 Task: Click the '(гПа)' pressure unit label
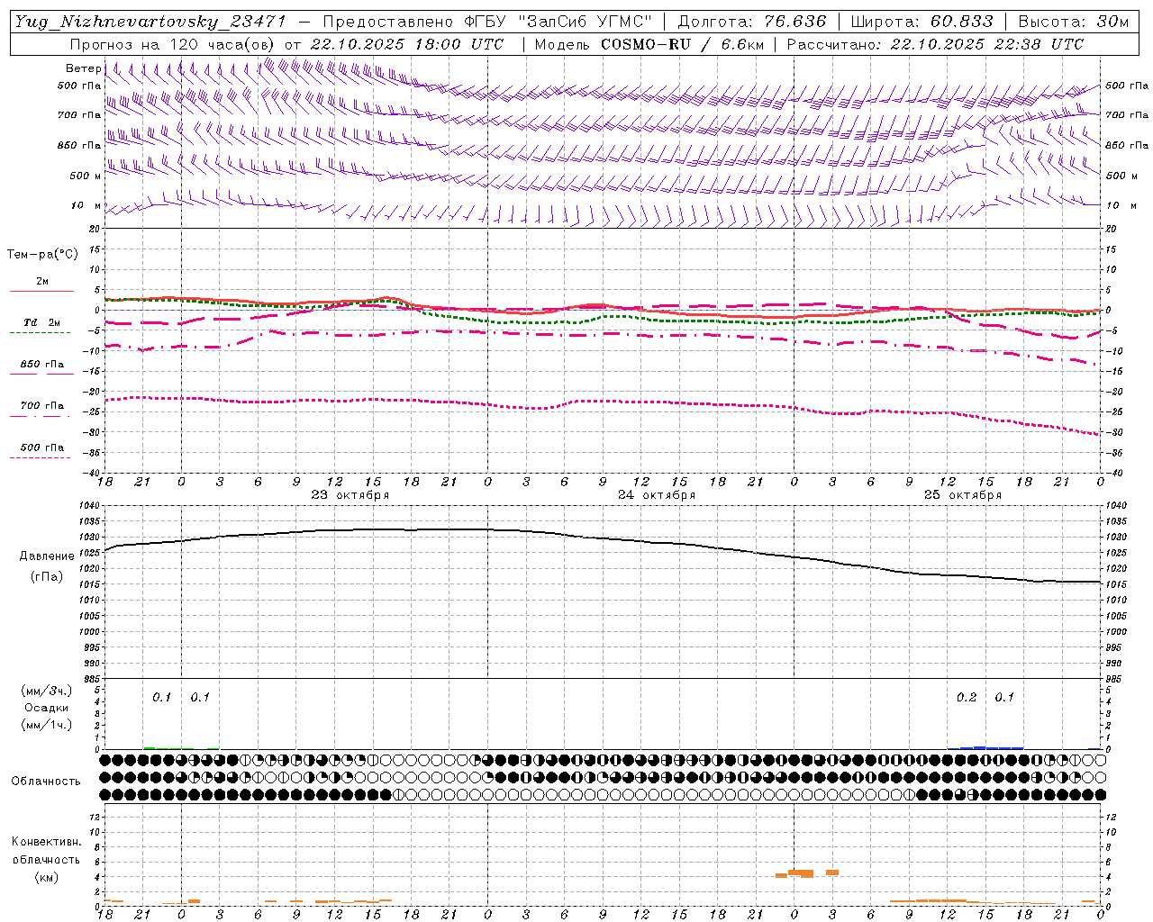[x=47, y=577]
